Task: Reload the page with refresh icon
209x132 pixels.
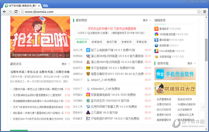Action: pos(16,12)
